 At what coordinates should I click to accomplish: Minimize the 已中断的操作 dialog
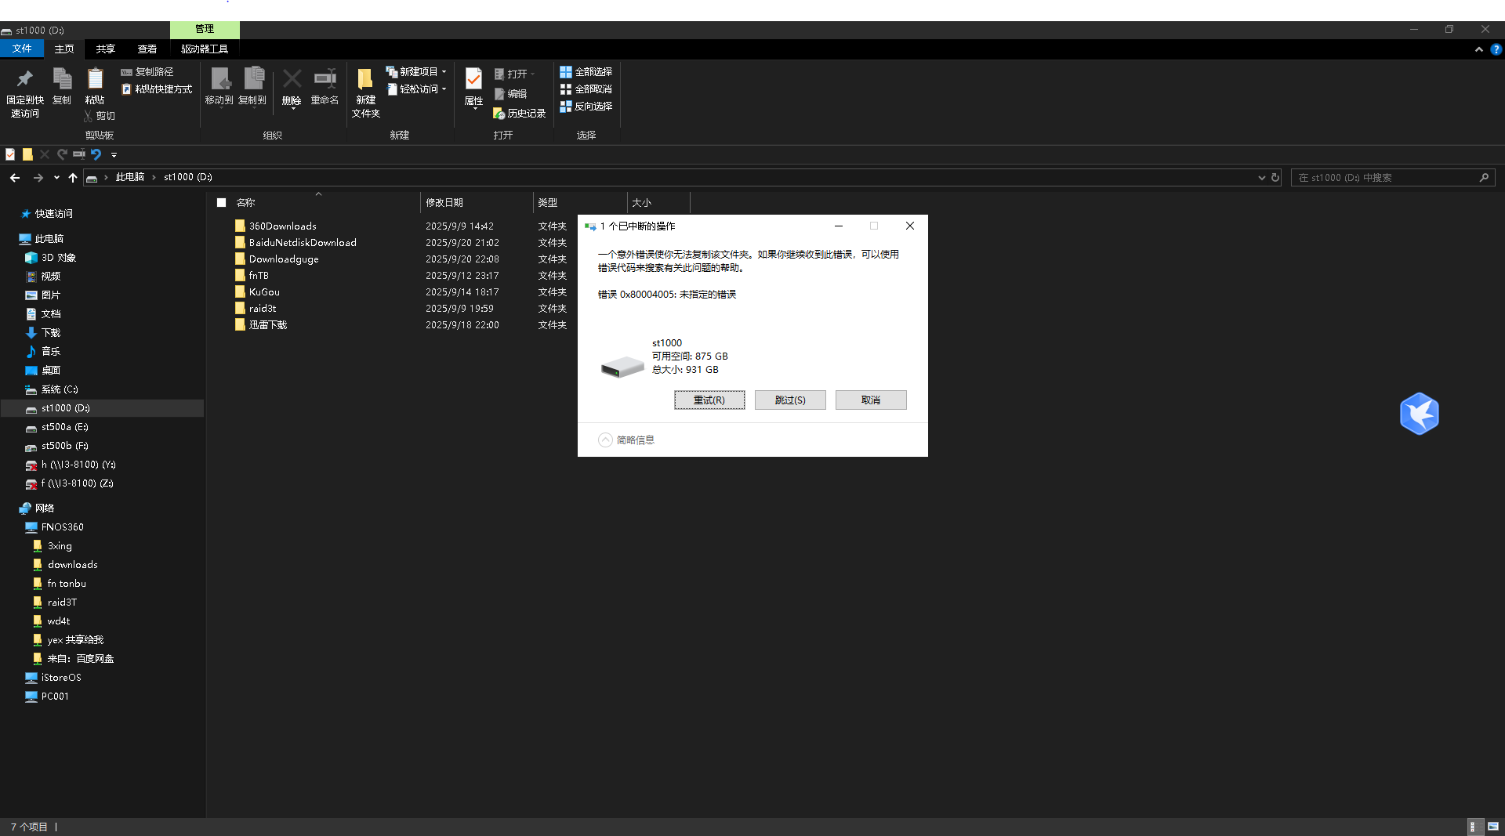tap(839, 226)
